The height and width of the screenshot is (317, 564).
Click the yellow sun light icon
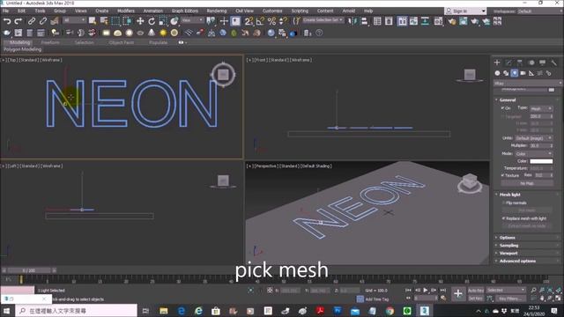163,33
